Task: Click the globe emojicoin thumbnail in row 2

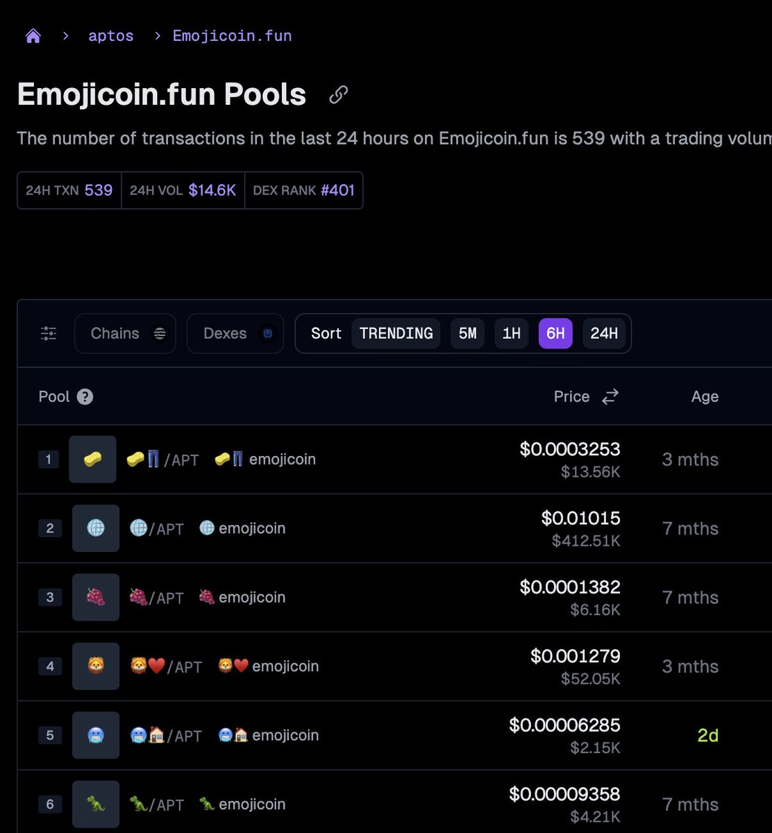Action: point(95,528)
